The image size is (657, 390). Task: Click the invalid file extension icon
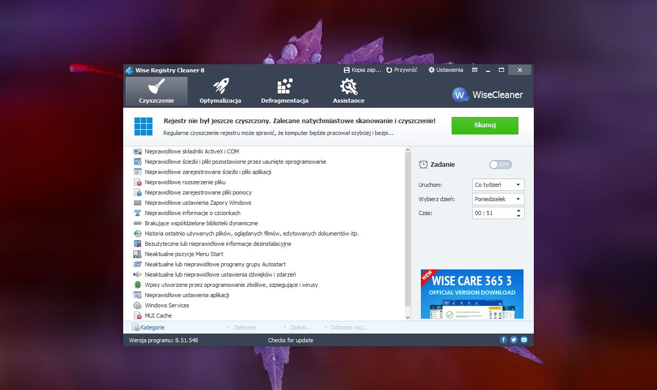137,182
